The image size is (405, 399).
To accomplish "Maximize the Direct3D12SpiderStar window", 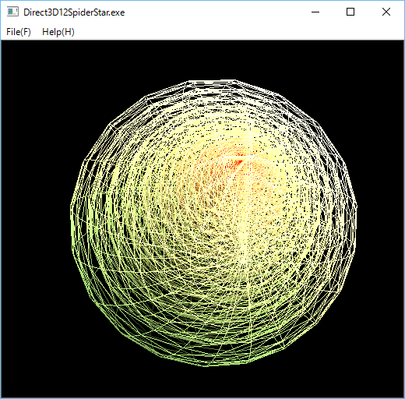I will pyautogui.click(x=350, y=12).
